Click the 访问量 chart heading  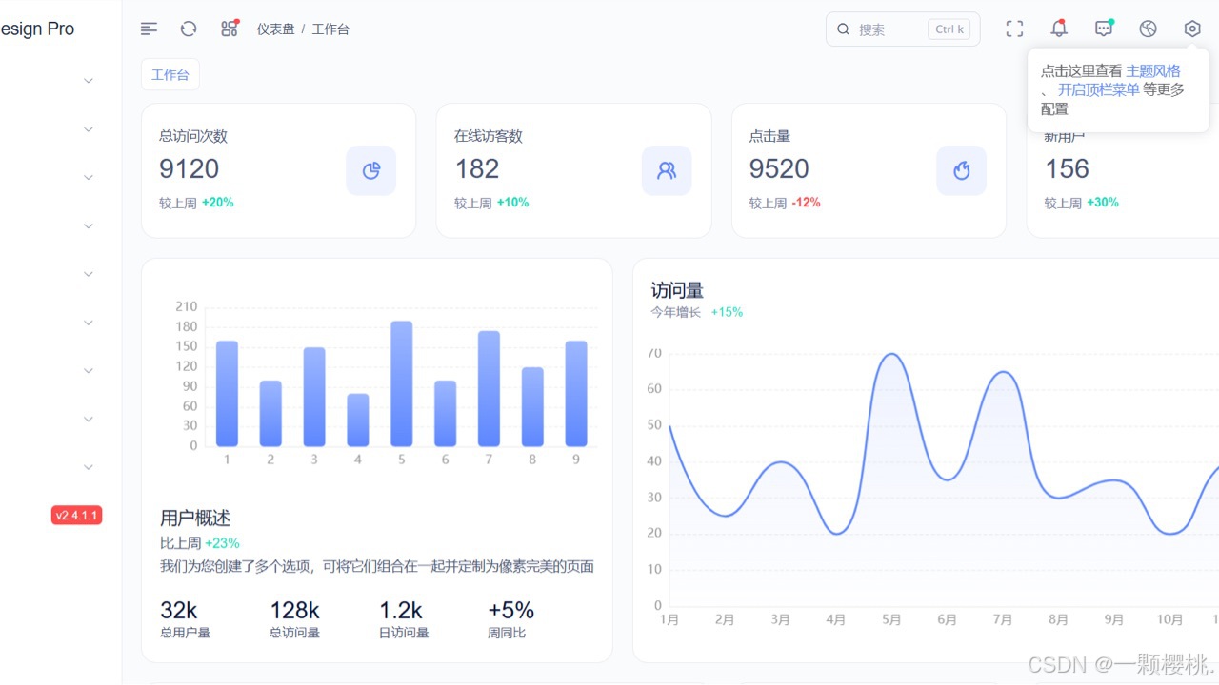point(677,290)
